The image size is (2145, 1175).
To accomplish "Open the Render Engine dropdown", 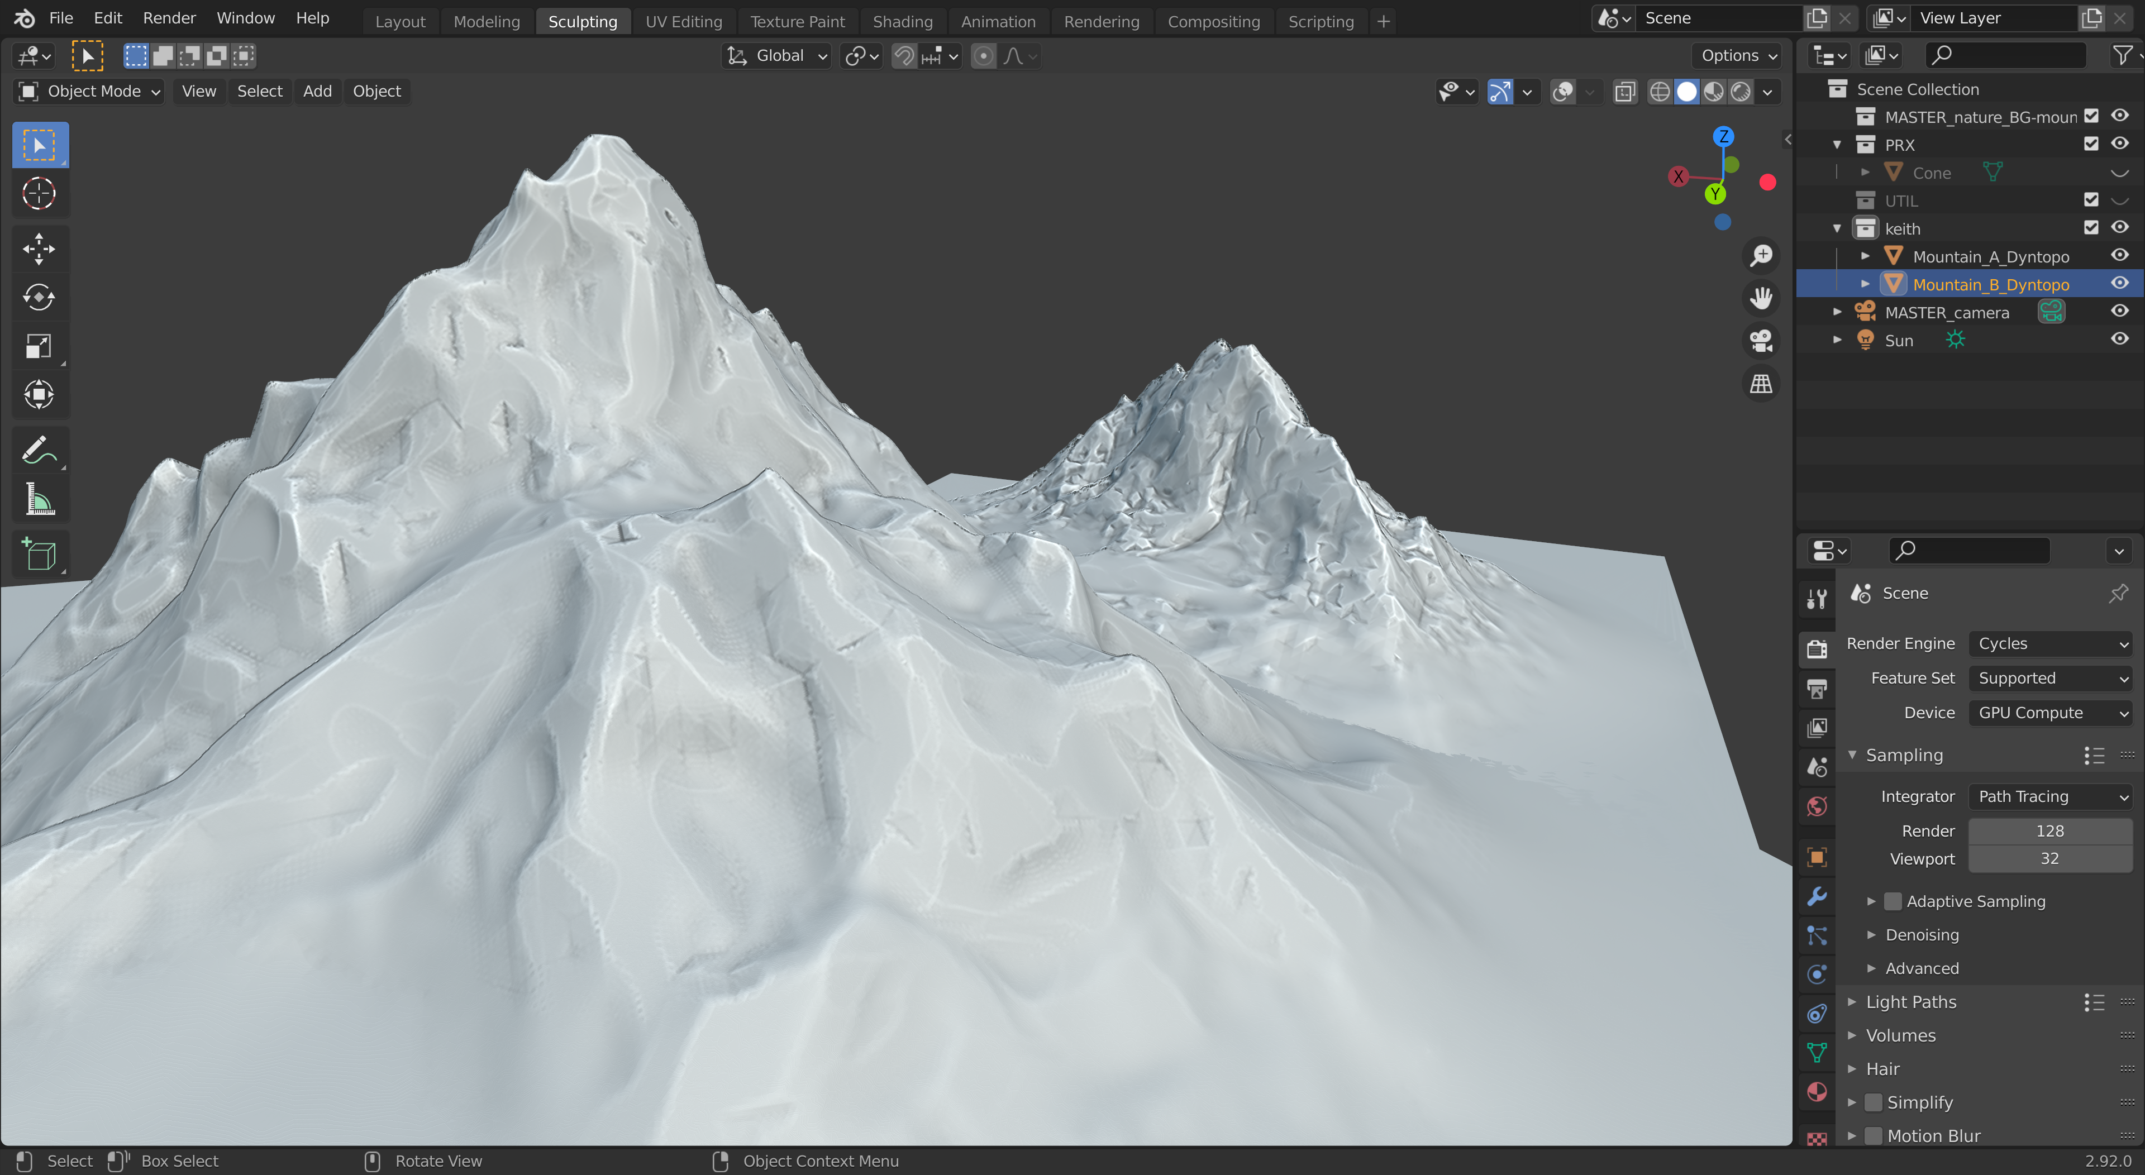I will (2050, 644).
